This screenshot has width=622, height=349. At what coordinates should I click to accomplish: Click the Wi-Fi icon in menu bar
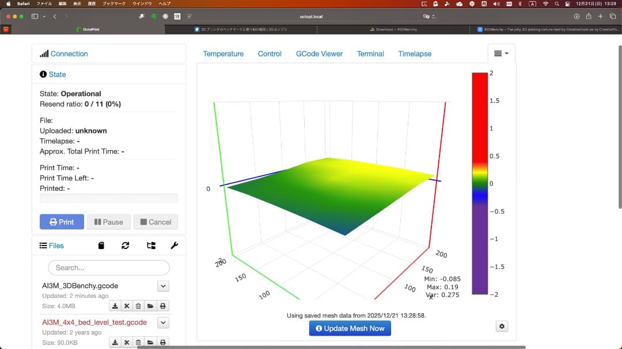point(545,3)
